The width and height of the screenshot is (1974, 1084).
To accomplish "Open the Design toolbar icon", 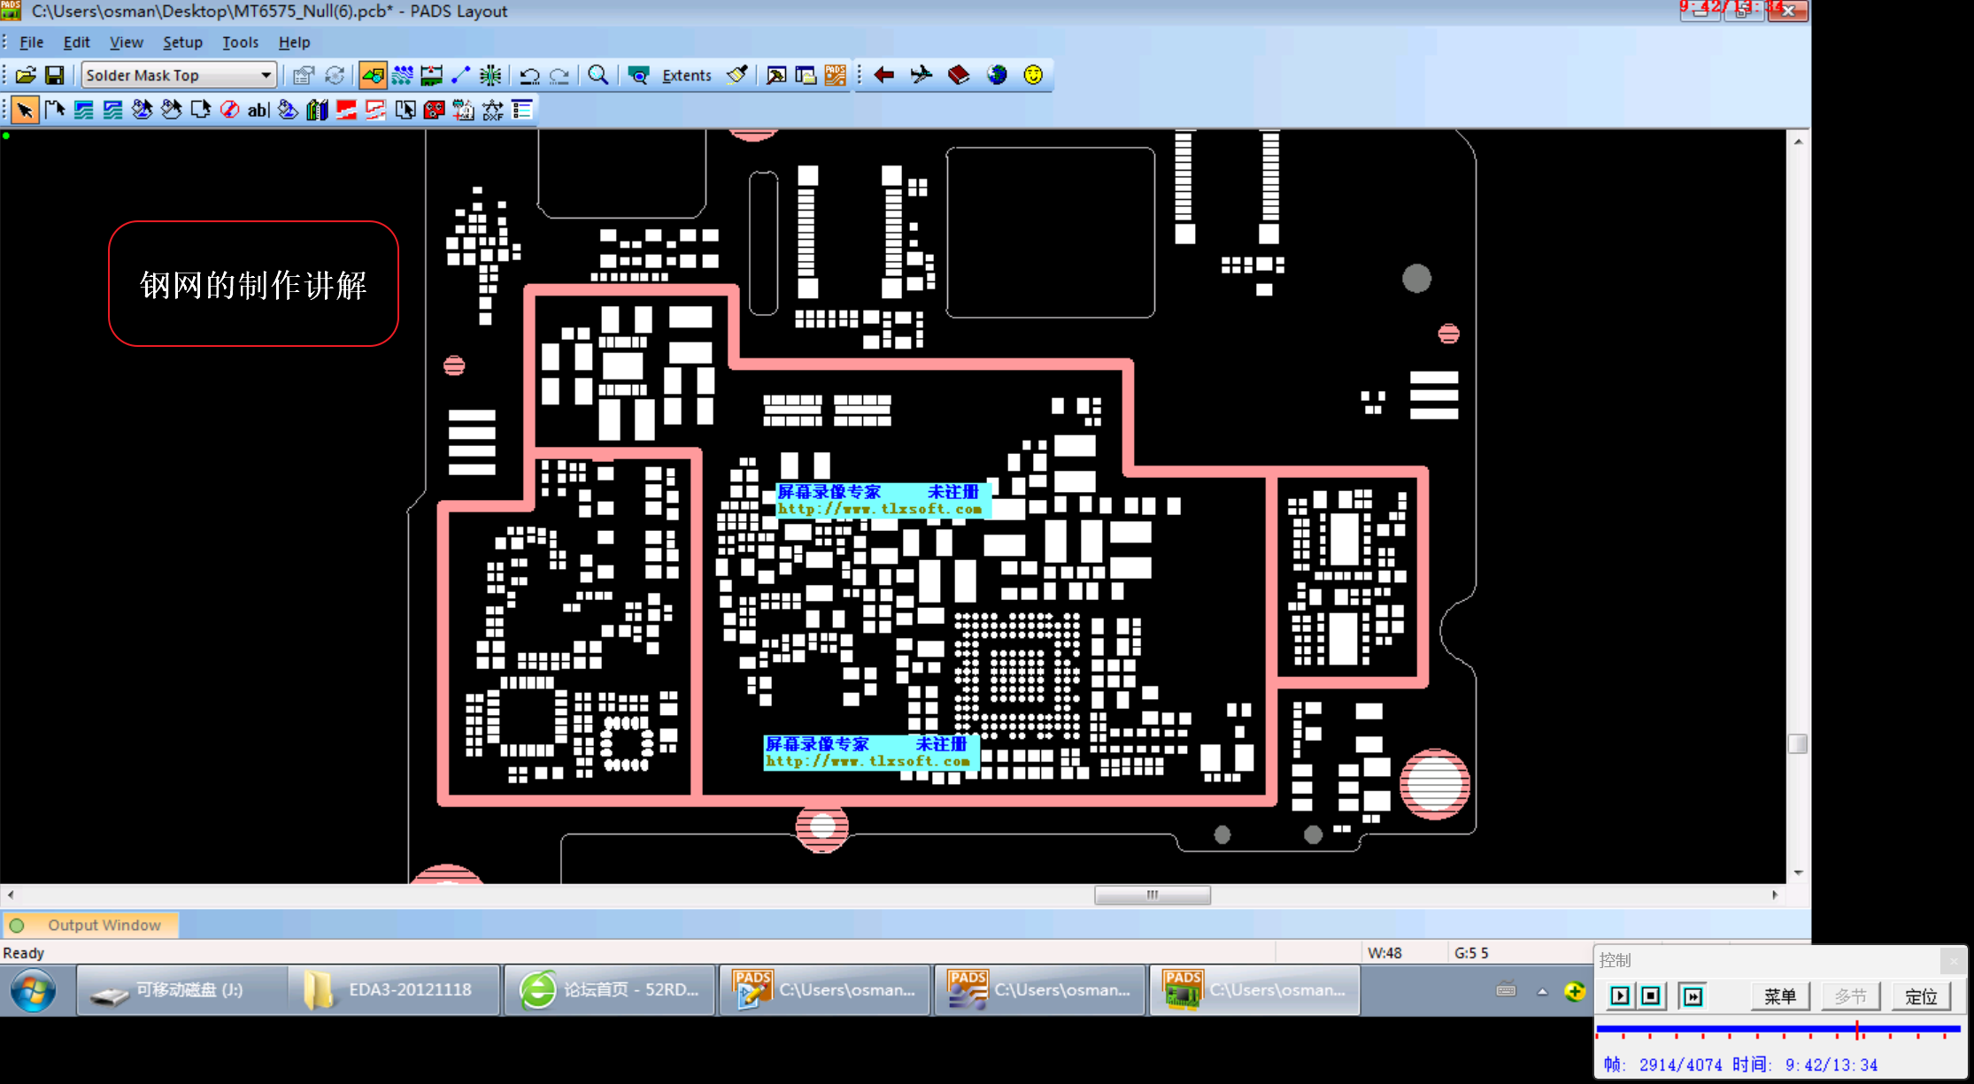I will [x=403, y=75].
